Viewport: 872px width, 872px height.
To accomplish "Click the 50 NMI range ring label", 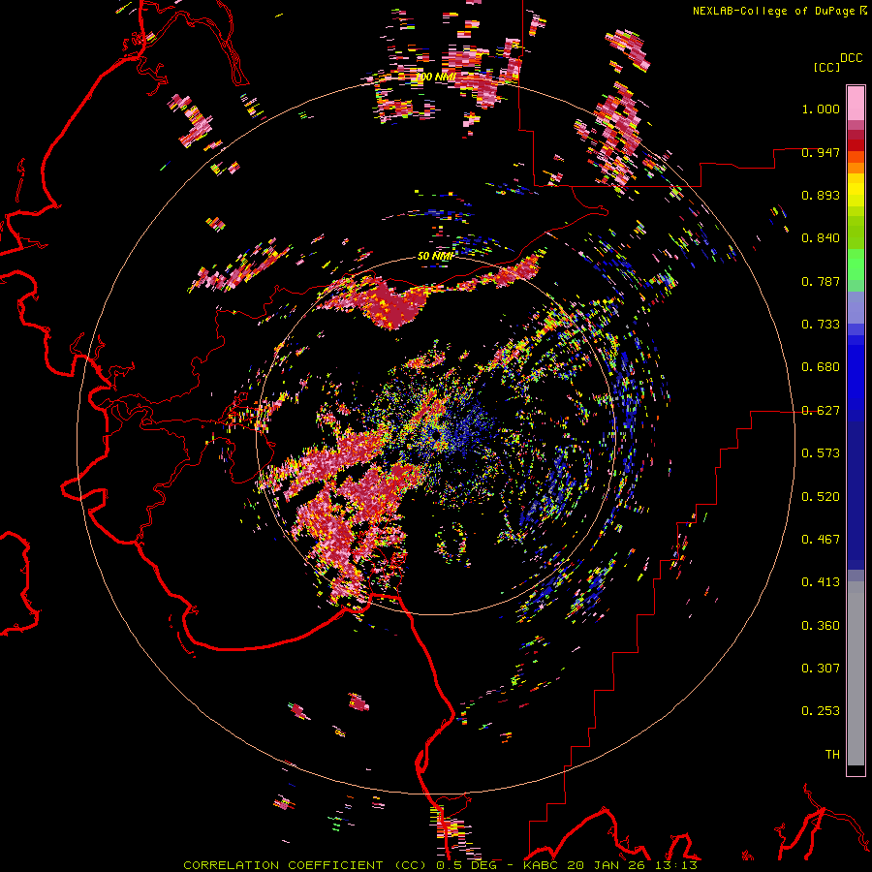I will point(435,256).
